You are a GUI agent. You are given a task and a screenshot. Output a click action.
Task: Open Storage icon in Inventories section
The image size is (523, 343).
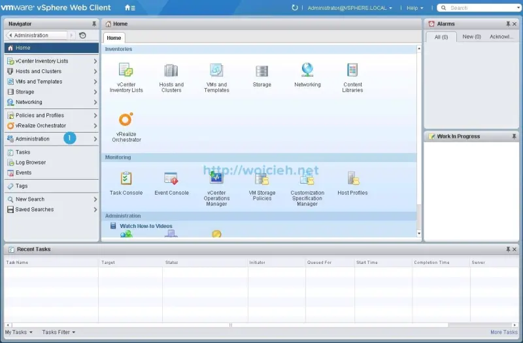pyautogui.click(x=262, y=71)
